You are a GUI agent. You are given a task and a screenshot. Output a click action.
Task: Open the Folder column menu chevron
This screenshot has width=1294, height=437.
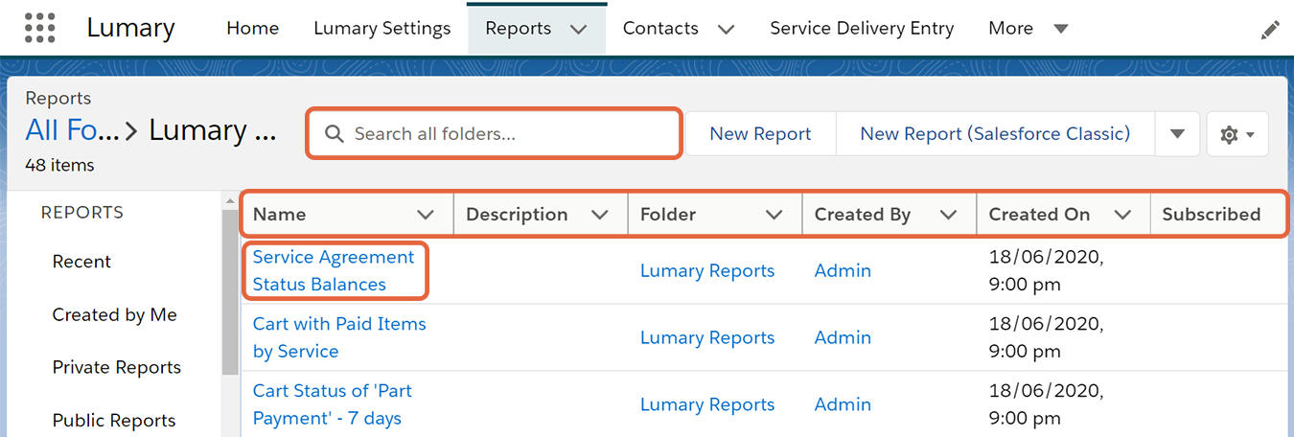click(774, 215)
